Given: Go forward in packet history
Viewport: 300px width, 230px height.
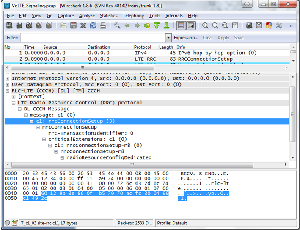Looking at the screenshot, I should (x=137, y=25).
